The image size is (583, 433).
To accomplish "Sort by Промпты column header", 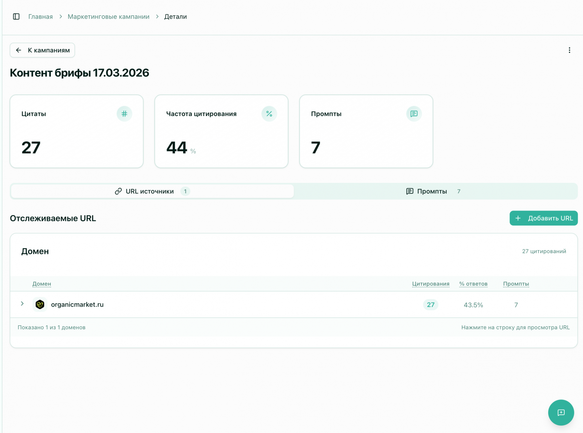I will click(x=516, y=284).
